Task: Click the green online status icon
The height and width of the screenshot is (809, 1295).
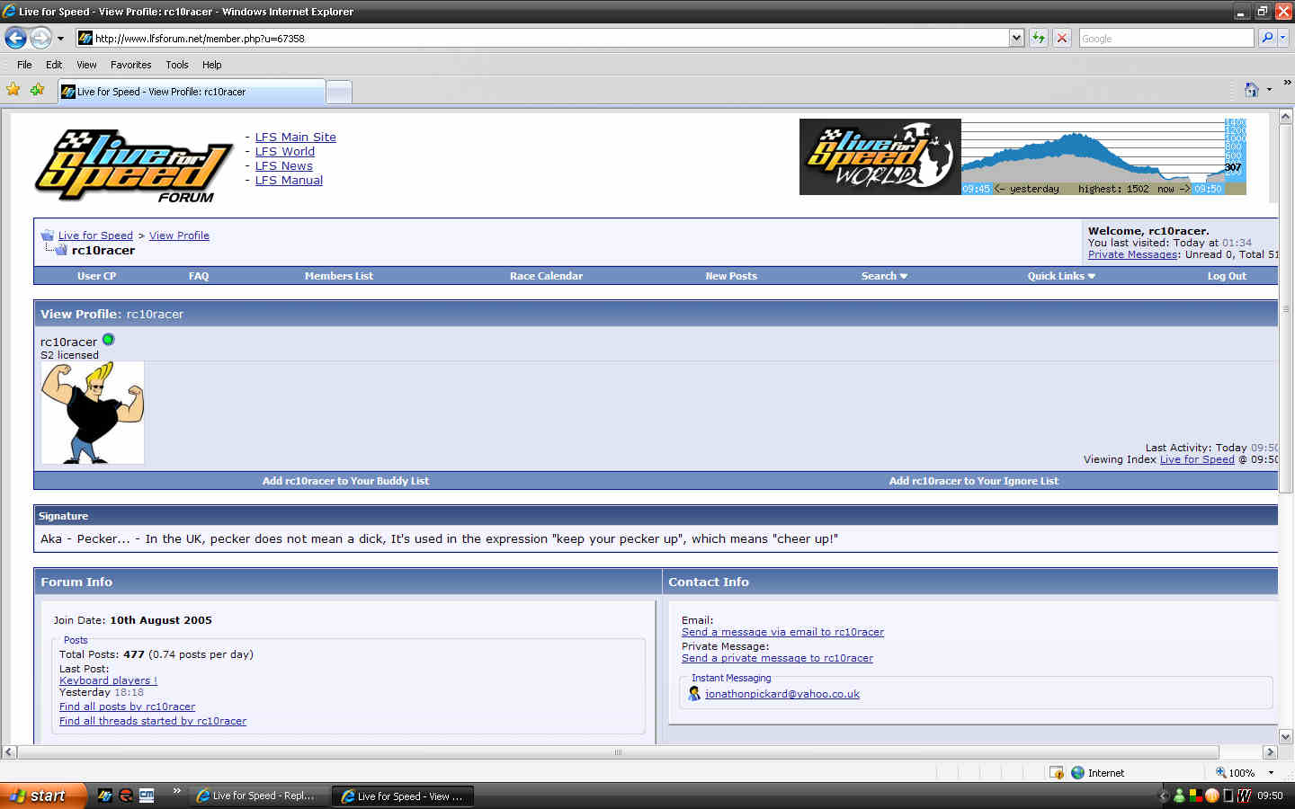Action: coord(109,340)
